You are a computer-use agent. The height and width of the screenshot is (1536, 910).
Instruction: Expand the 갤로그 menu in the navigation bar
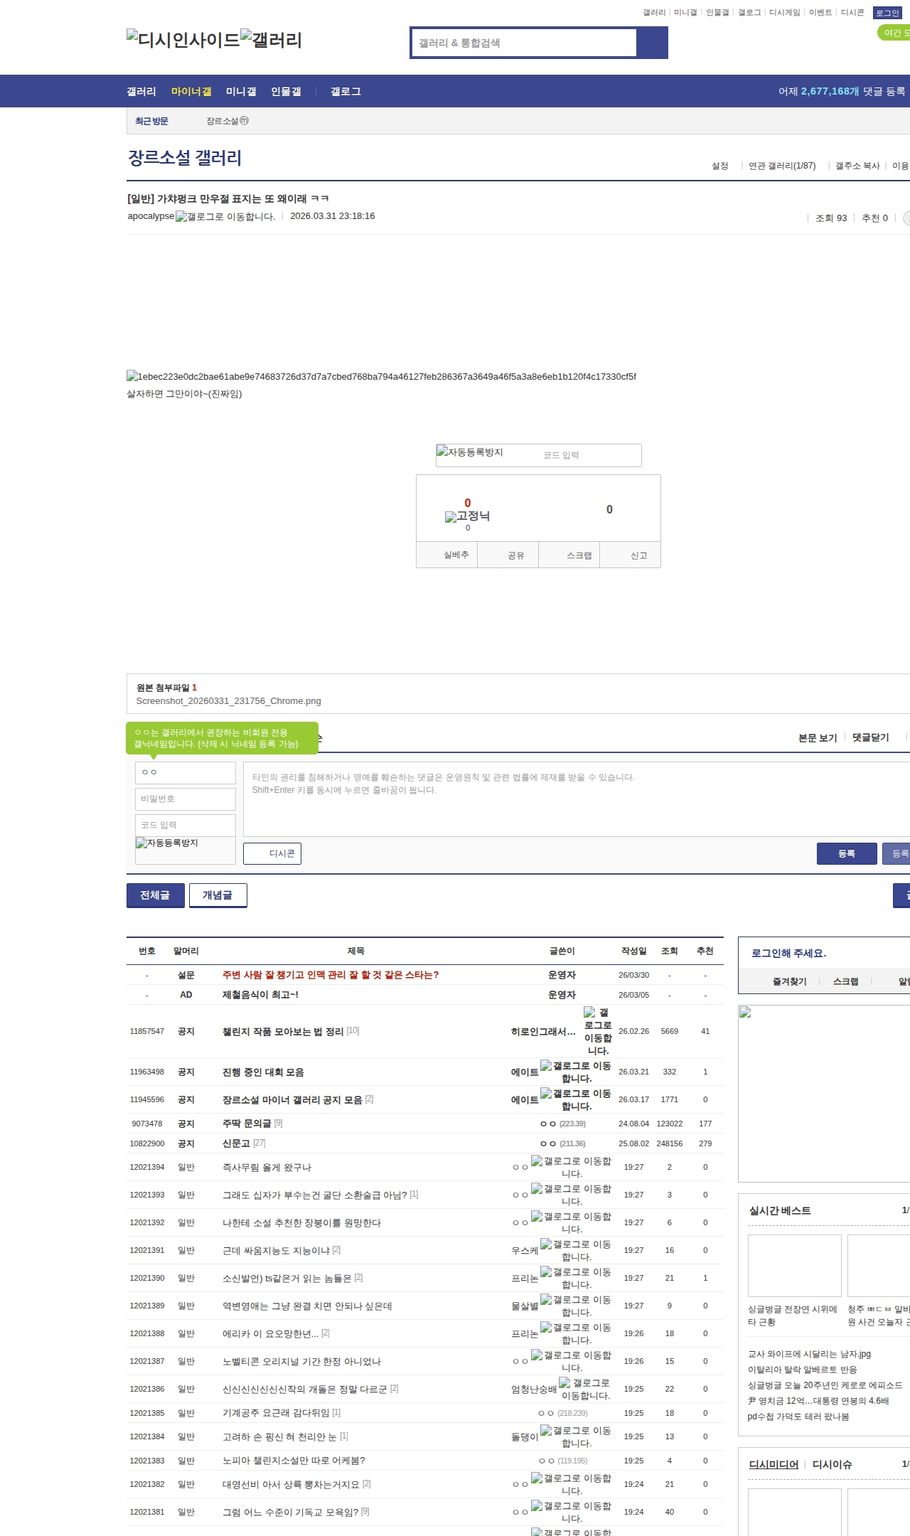click(x=346, y=92)
